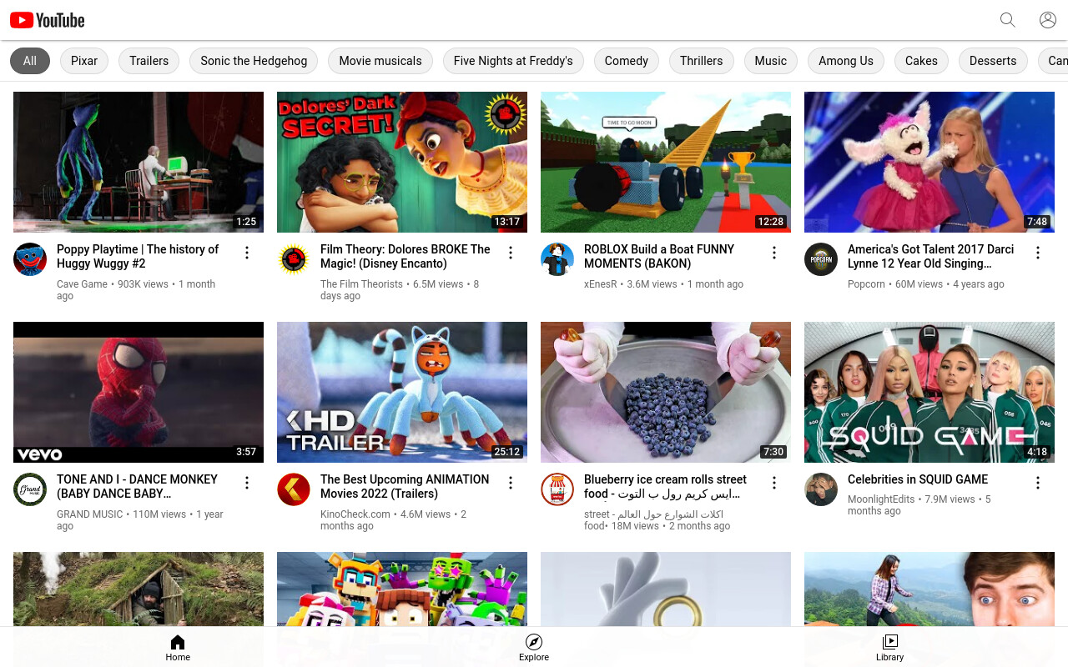Filter by Five Nights at Freddy's

pos(513,61)
